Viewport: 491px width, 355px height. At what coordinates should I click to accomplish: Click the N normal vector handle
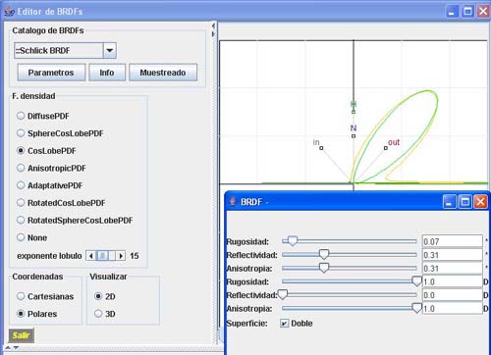tap(354, 136)
